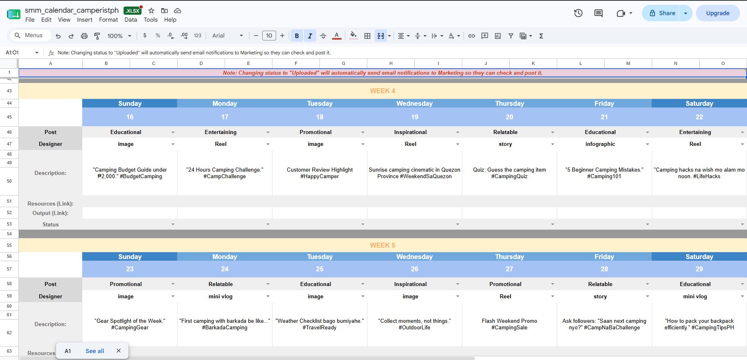Screen dimensions: 747x360
Task: Toggle italic formatting button
Action: click(x=310, y=36)
